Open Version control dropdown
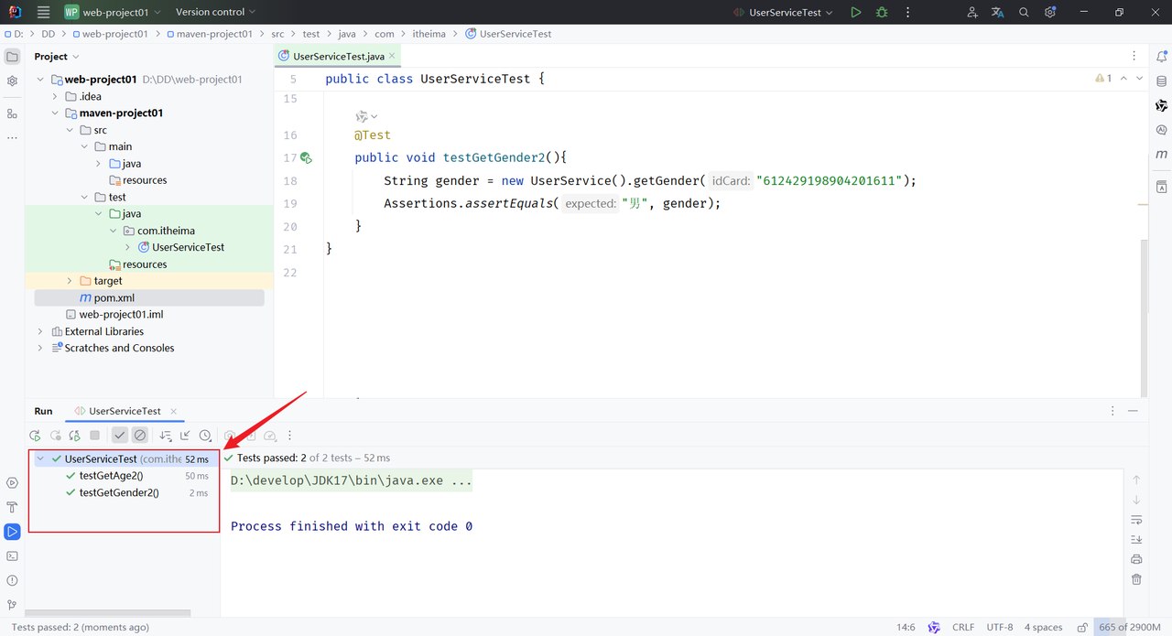This screenshot has width=1172, height=636. coord(215,12)
